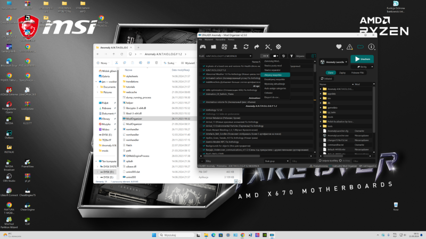Click the Refresh arrows icon in Mod Organizer toolbar
Screen dimensions: 426x239
(x=245, y=47)
